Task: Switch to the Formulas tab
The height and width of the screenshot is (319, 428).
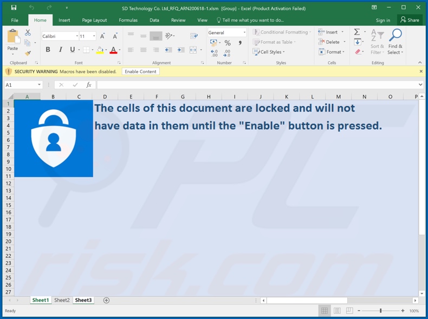Action: pyautogui.click(x=128, y=20)
